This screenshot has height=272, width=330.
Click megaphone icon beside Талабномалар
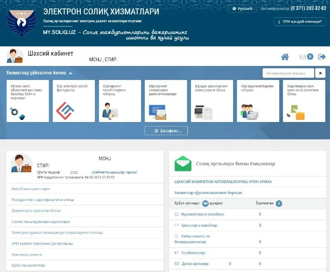pyautogui.click(x=177, y=253)
